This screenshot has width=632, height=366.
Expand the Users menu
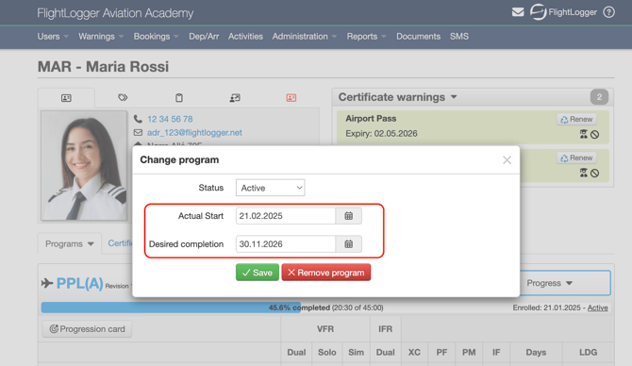coord(53,36)
